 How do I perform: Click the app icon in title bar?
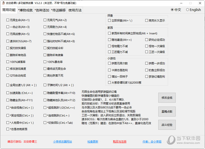pyautogui.click(x=3, y=3)
